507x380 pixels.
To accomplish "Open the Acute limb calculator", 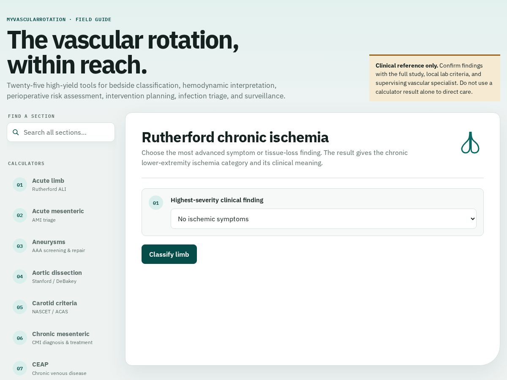I will pos(61,185).
